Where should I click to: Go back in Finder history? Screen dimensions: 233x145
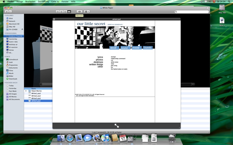coord(6,12)
